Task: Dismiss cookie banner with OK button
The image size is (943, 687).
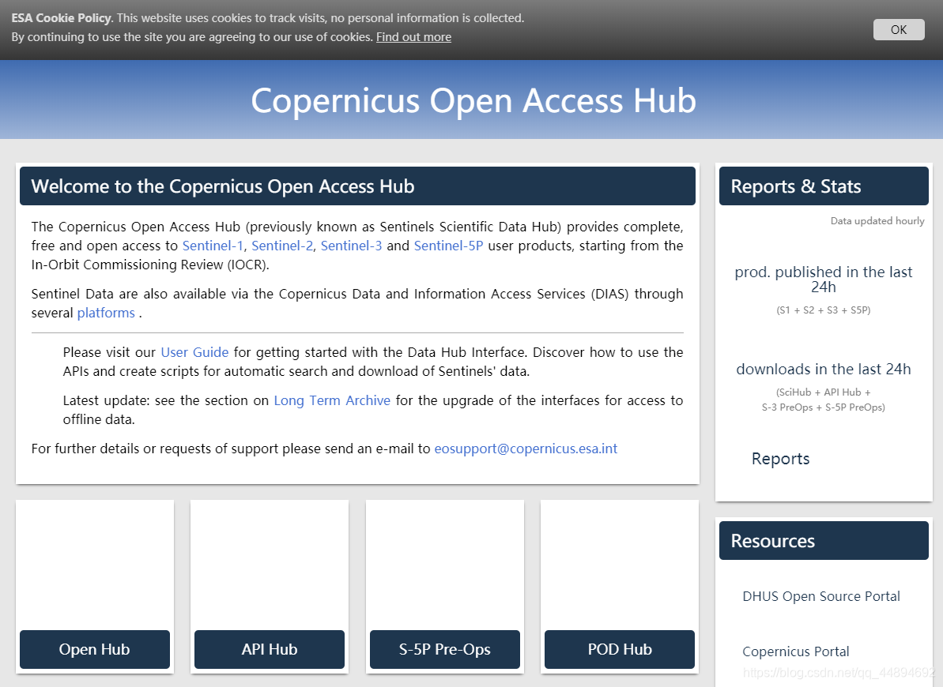Action: click(899, 29)
